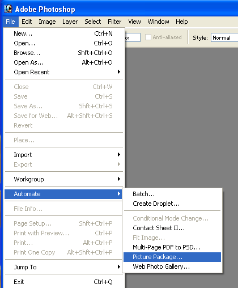Screen dimensions: 238x288
Task: Expand the Jump To submenu
Action: [63, 267]
